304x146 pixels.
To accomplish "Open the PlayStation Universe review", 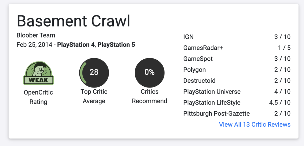I will point(212,91).
